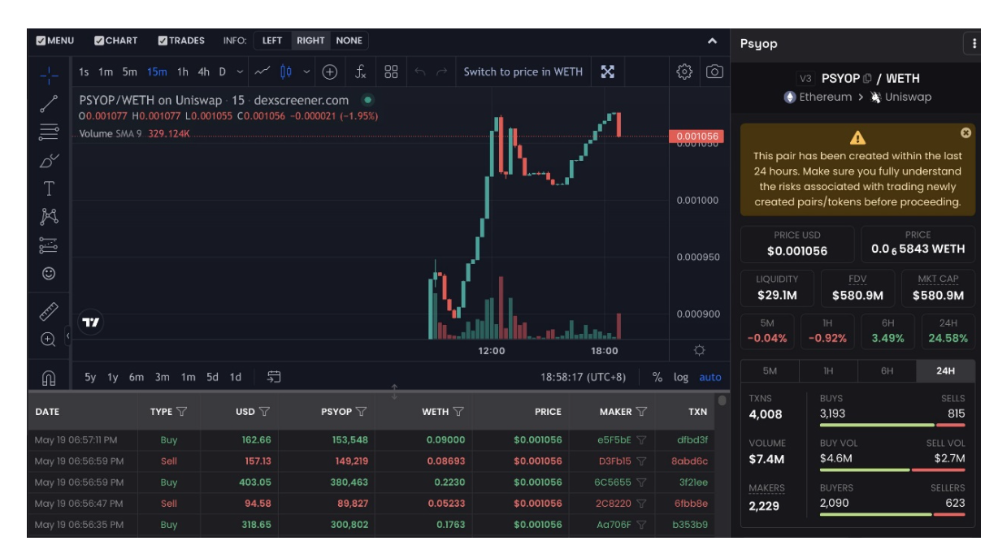Open the PSYOP column filter
Image resolution: width=998 pixels, height=554 pixels.
tap(361, 412)
